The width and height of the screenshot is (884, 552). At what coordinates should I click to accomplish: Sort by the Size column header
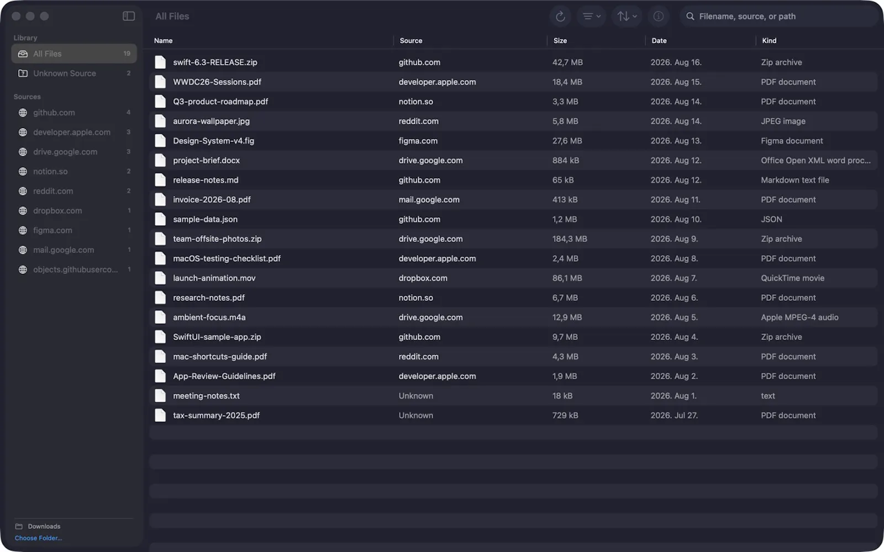coord(560,41)
